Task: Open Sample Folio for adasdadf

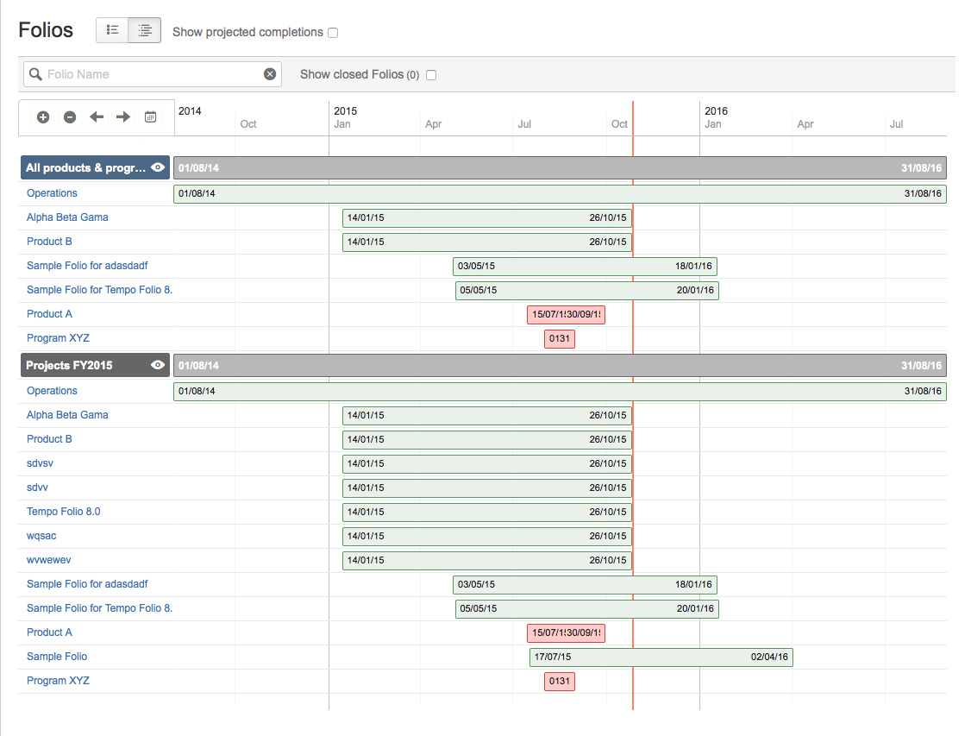Action: click(87, 266)
